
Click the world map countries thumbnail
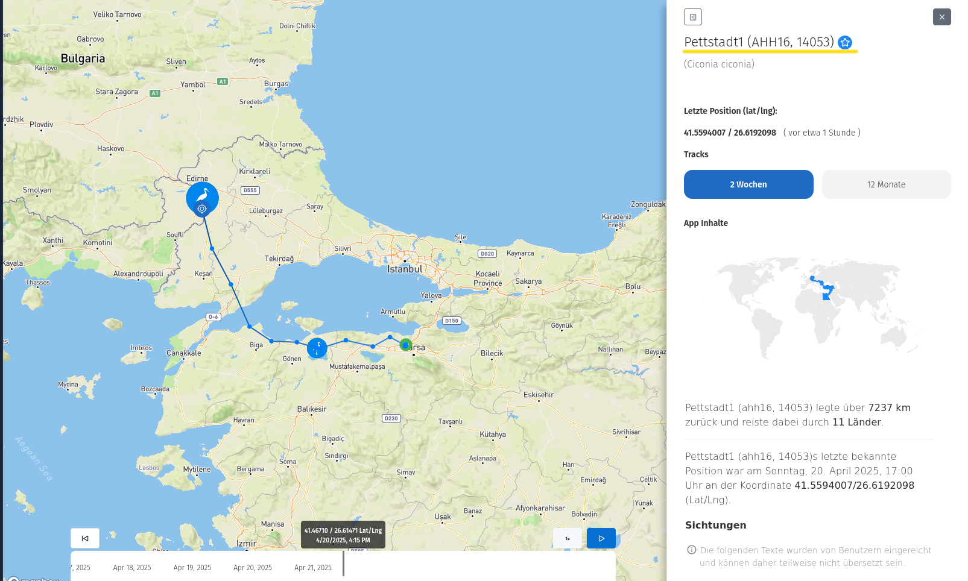[x=817, y=307]
